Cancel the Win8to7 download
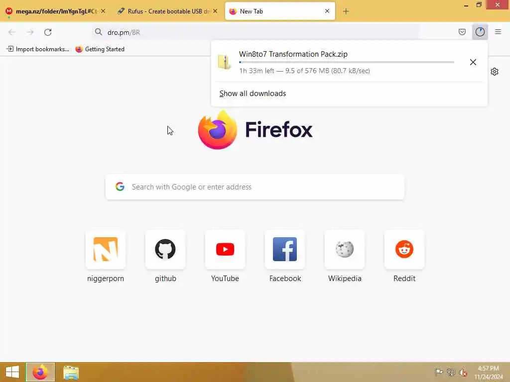Image resolution: width=510 pixels, height=382 pixels. pyautogui.click(x=473, y=62)
